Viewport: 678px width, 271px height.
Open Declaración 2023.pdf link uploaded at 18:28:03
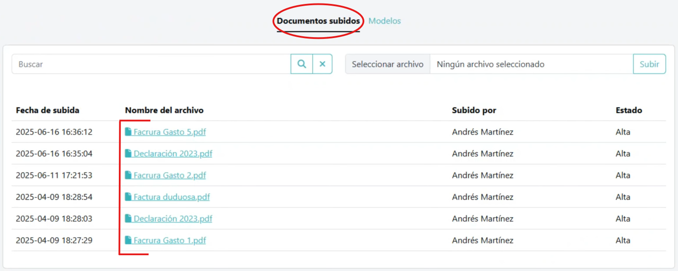(173, 219)
